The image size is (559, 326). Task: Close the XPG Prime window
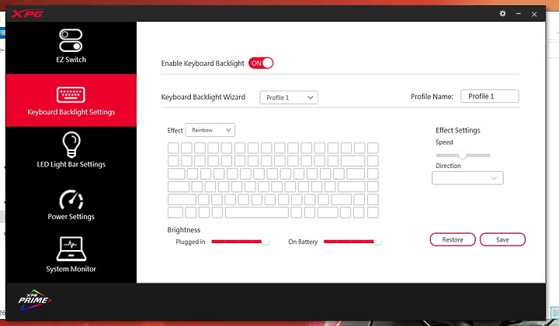click(x=534, y=14)
